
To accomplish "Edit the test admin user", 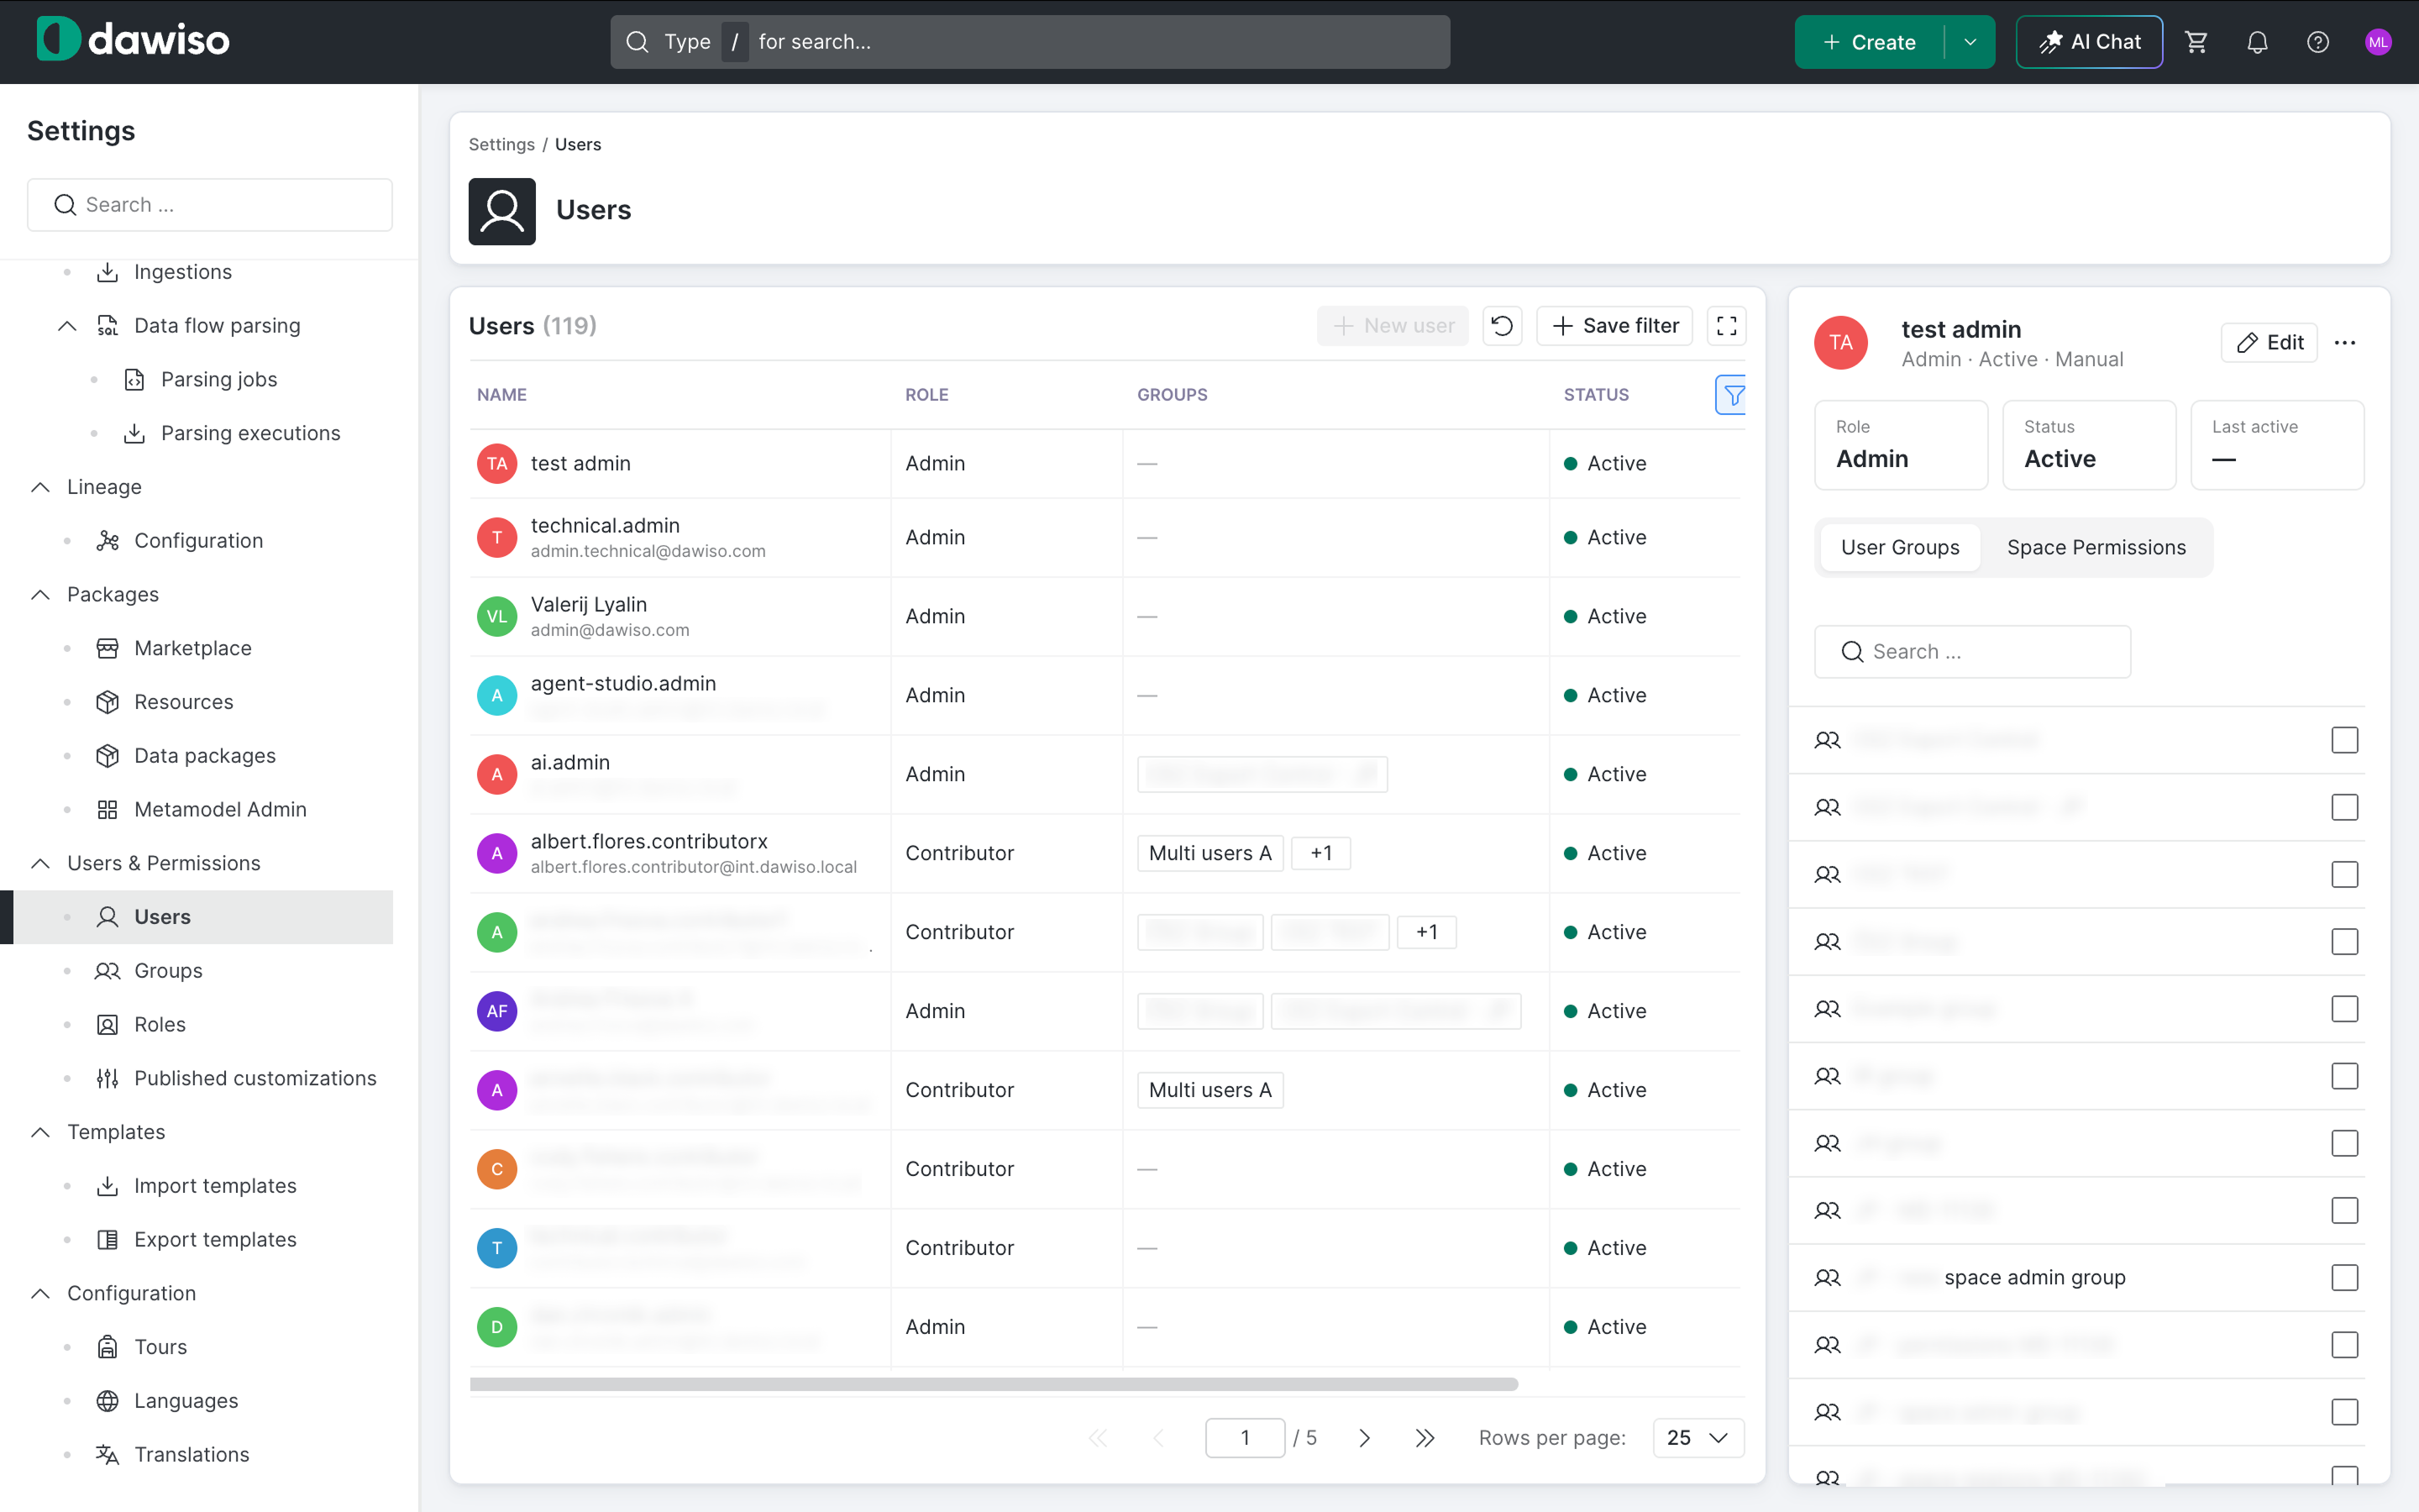I will (x=2269, y=343).
